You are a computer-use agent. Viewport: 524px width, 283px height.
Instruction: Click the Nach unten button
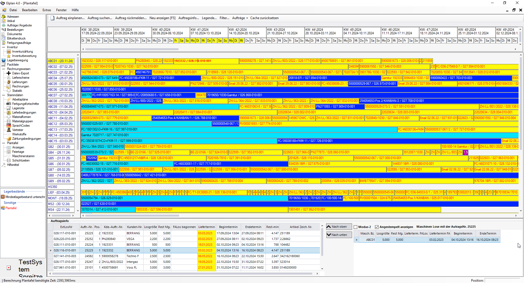(x=339, y=235)
